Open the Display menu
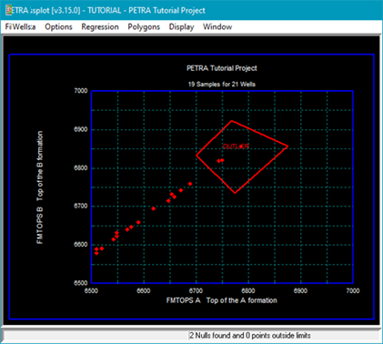This screenshot has width=383, height=344. tap(181, 27)
